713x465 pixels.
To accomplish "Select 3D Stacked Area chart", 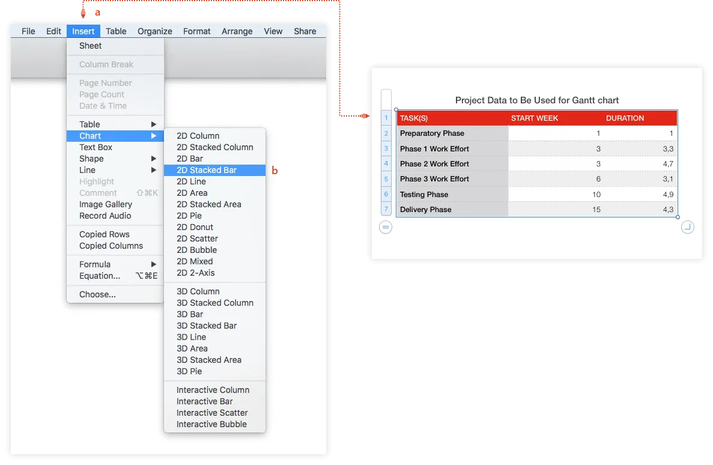I will click(214, 359).
